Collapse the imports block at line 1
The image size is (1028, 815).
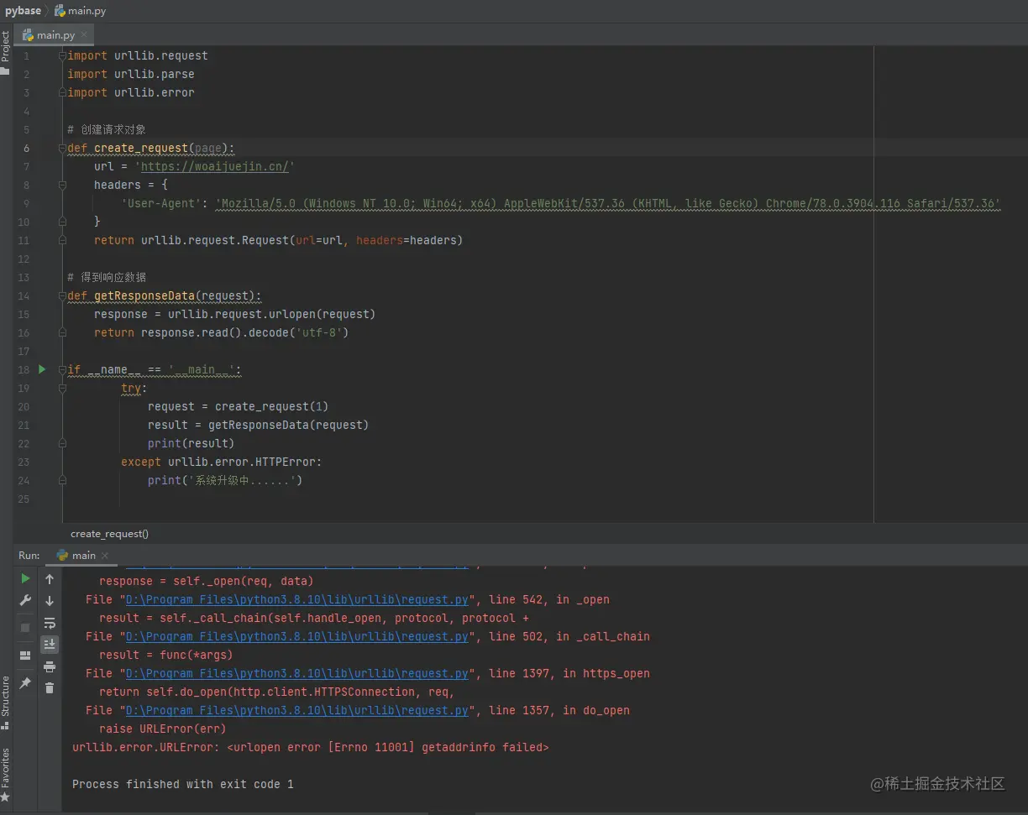(63, 55)
